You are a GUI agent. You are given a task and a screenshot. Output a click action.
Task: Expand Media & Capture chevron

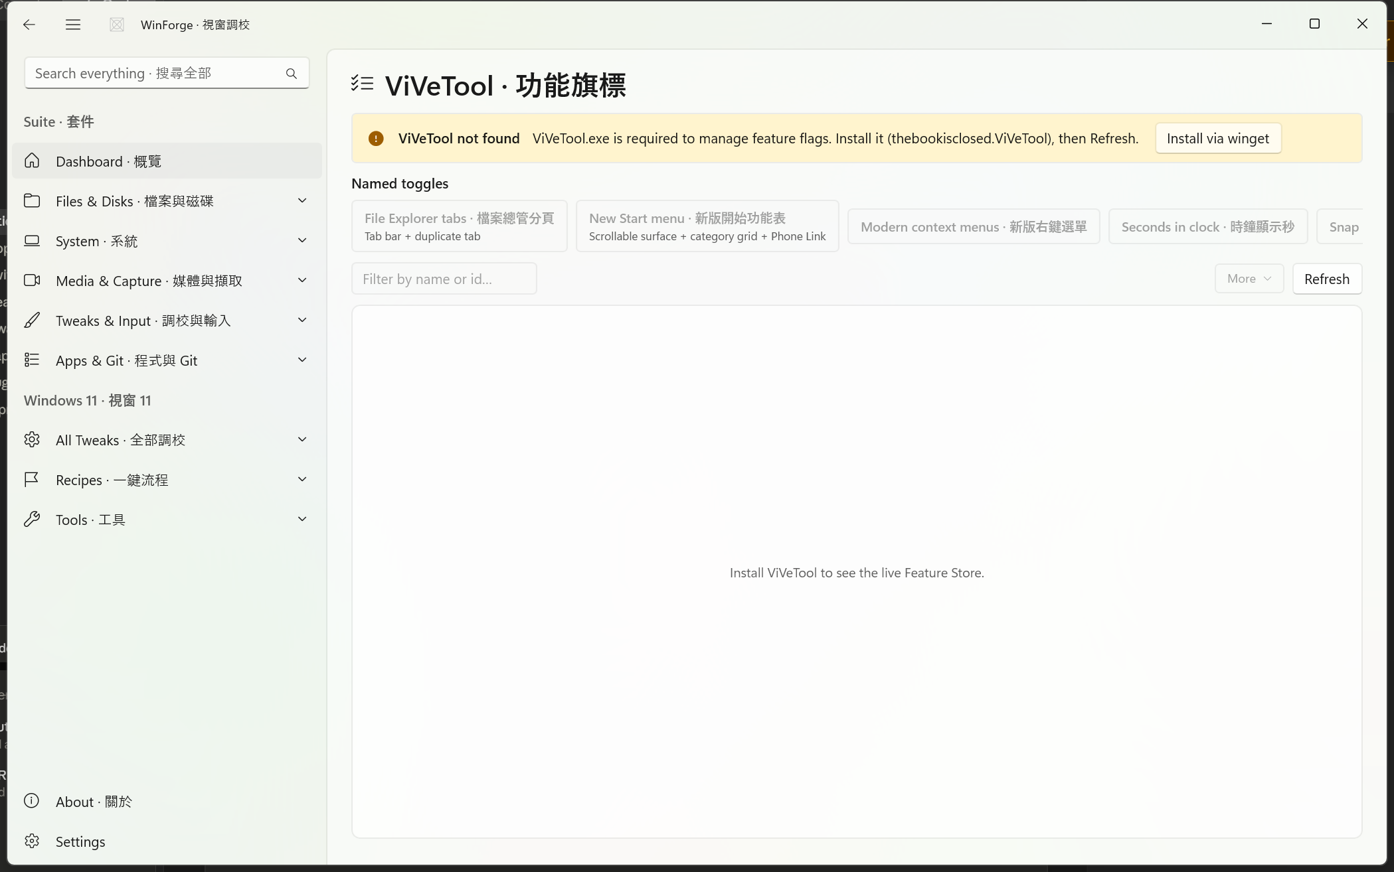pos(302,280)
